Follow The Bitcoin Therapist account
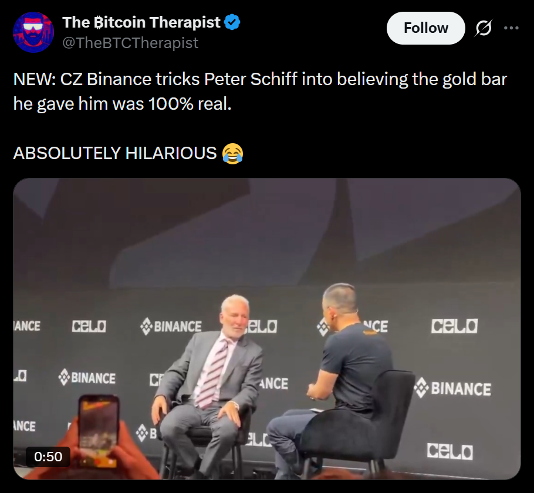Screen dimensions: 534x493 click(x=425, y=28)
